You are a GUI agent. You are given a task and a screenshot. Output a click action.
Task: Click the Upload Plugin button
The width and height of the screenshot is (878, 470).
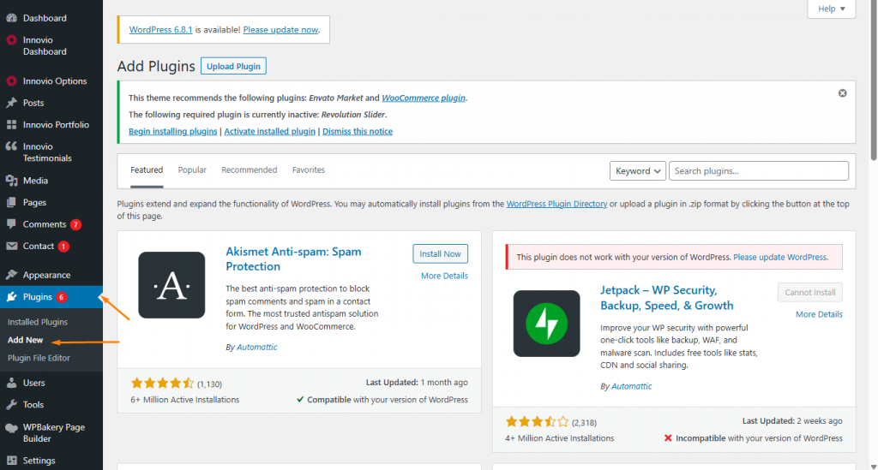234,66
